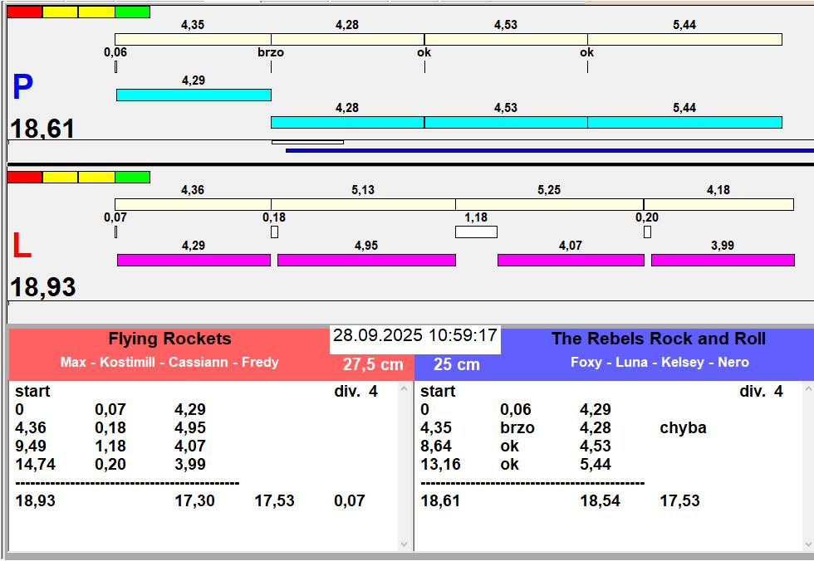This screenshot has width=814, height=561.
Task: Click 'div. 4' in Rebels results
Action: point(761,392)
